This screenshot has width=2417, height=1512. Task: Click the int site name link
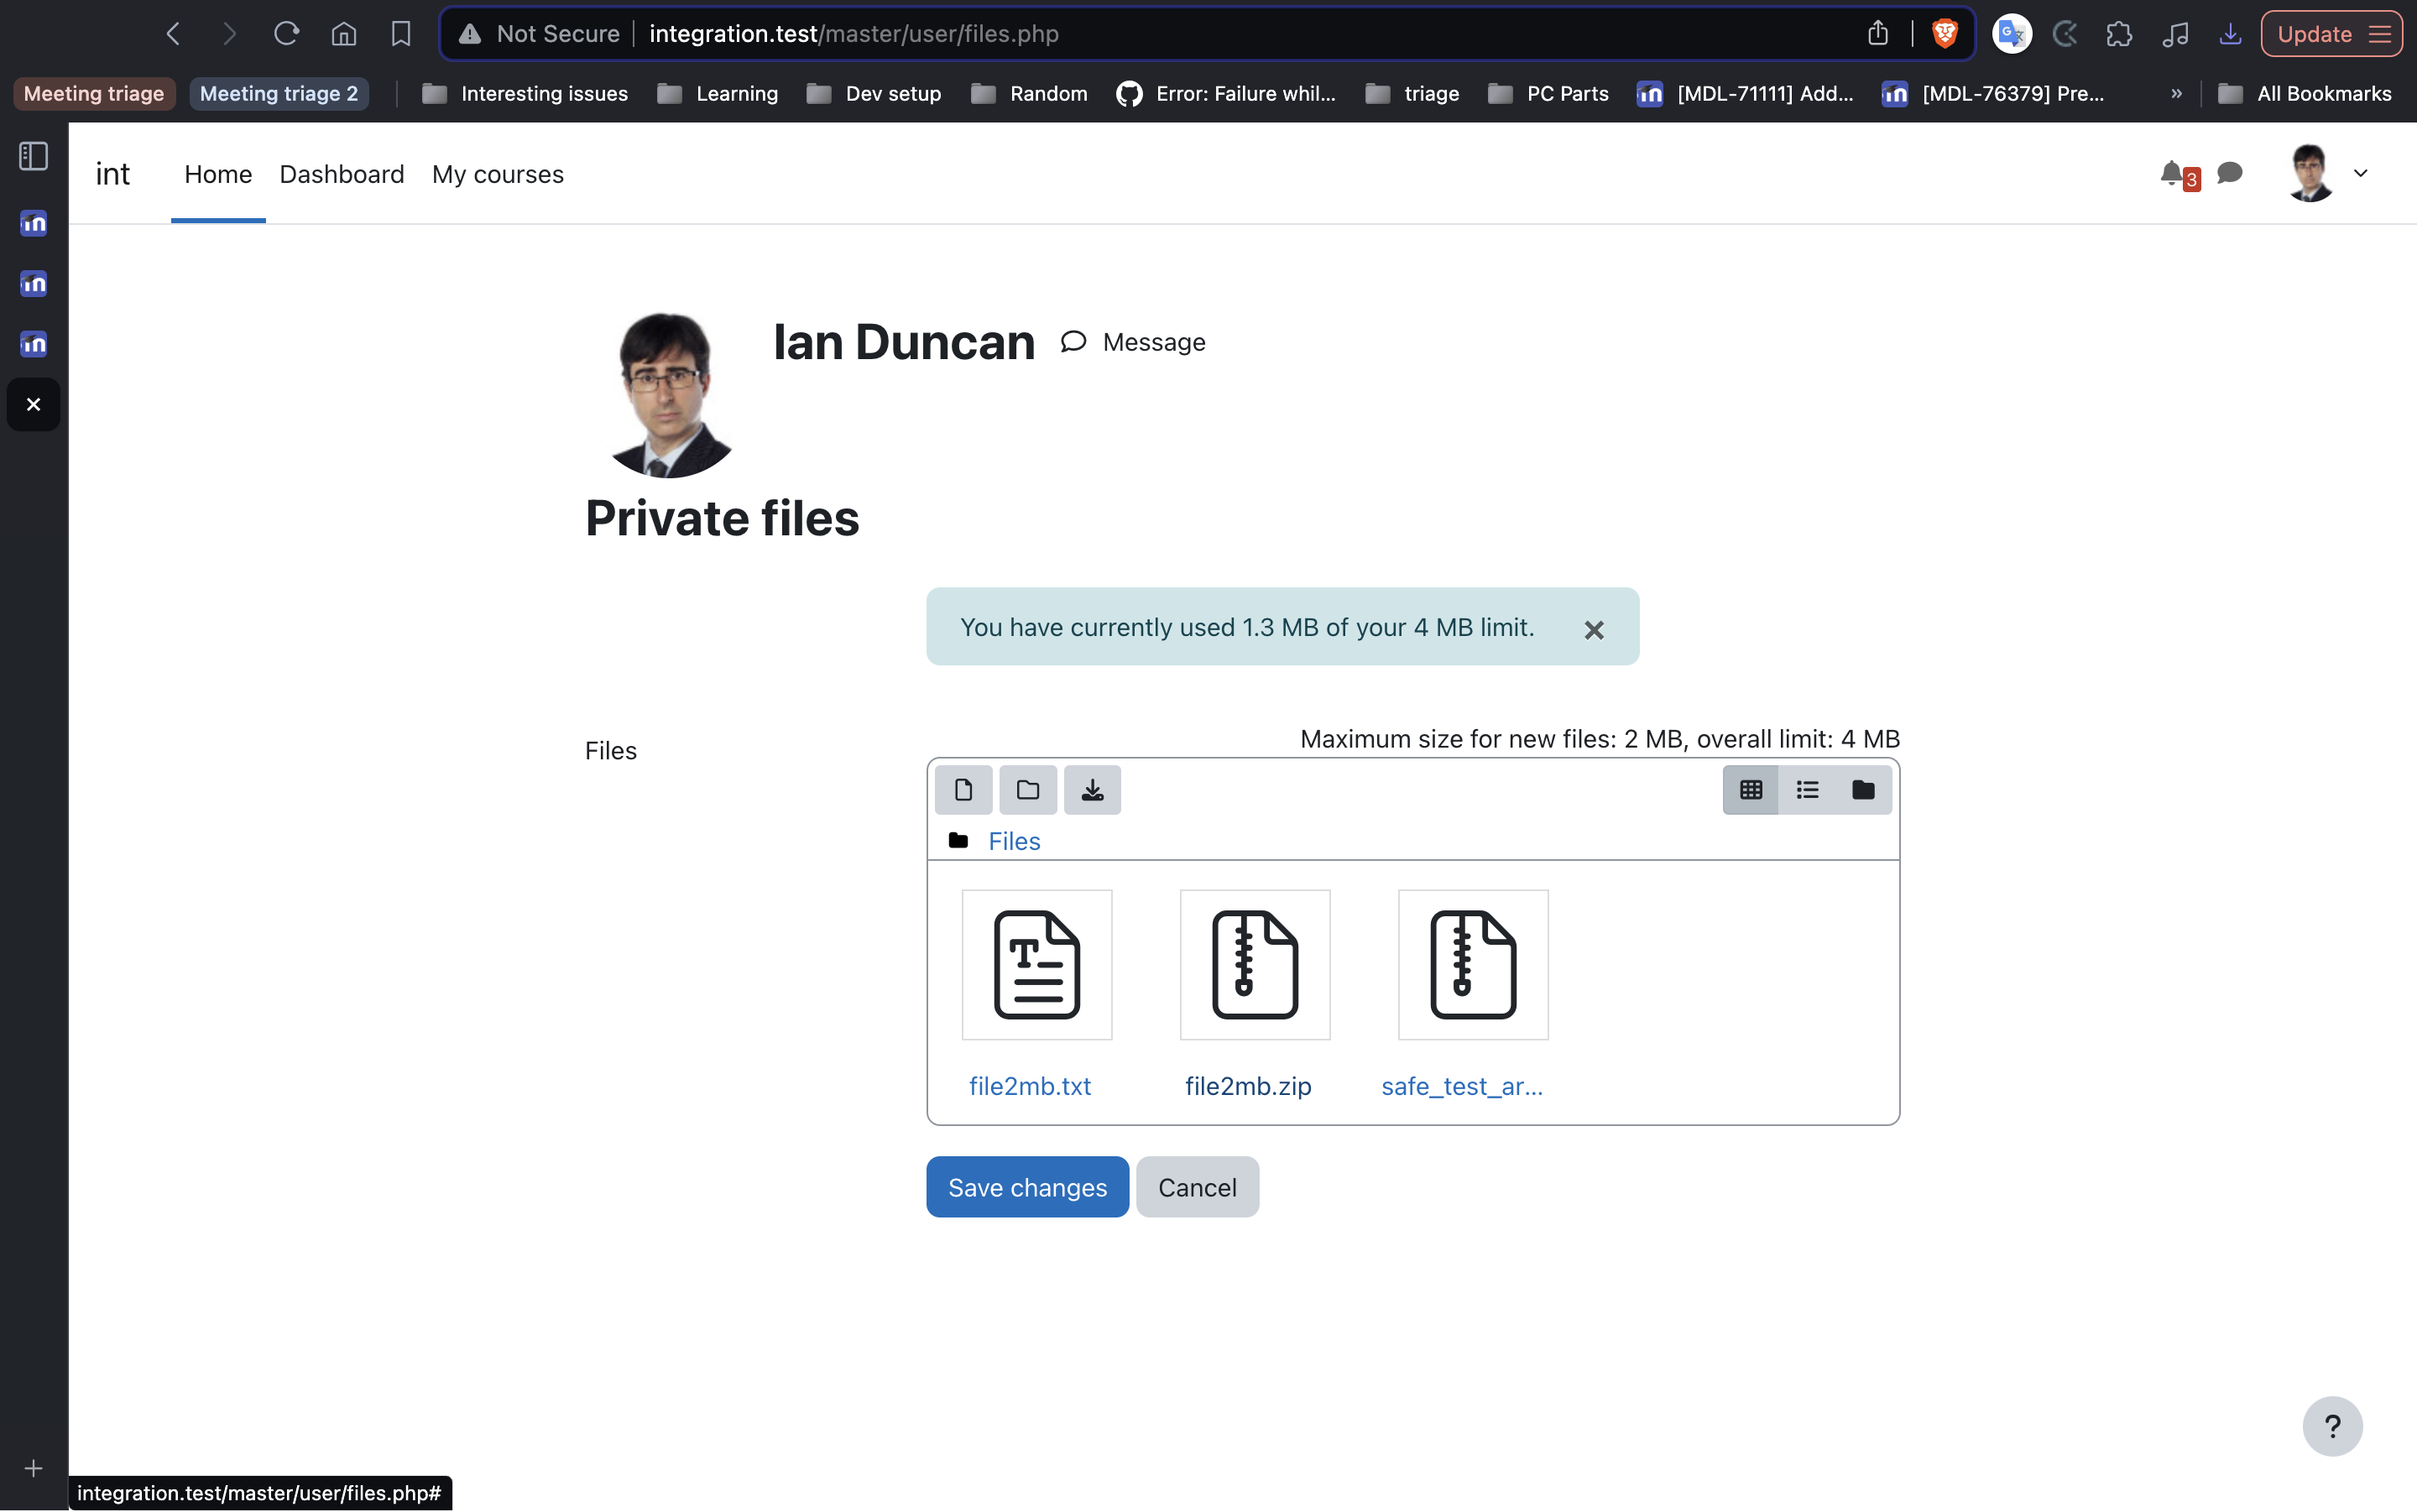click(112, 174)
